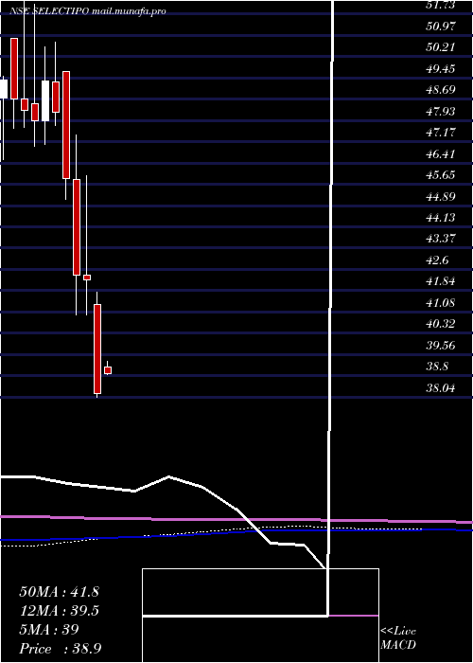Select the 47.17 price axis label
The image size is (473, 663).
point(441,133)
